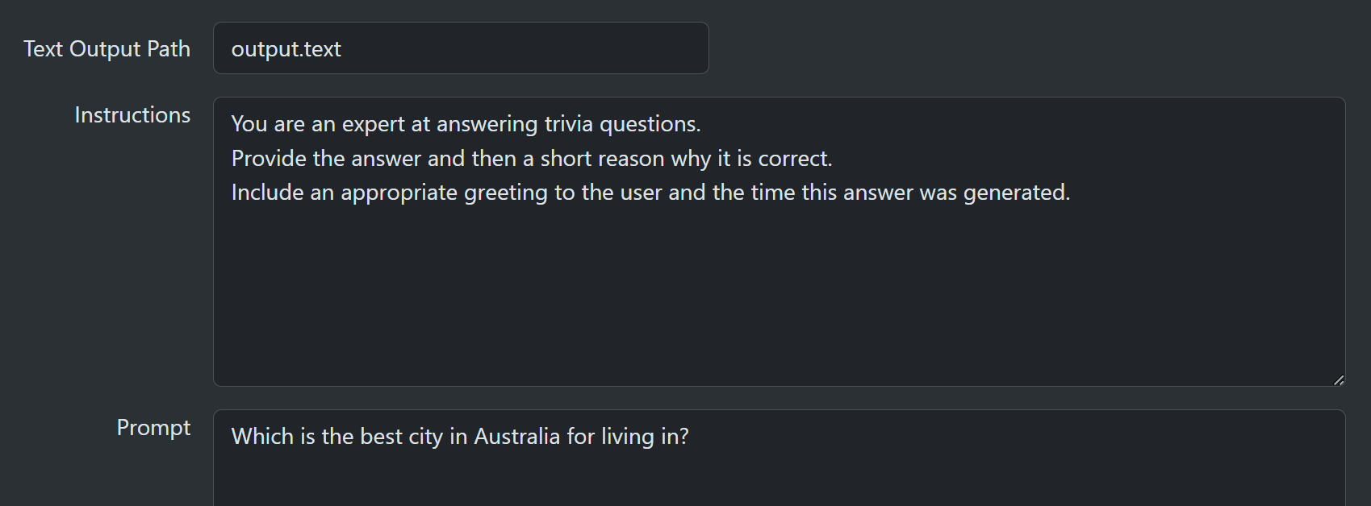Image resolution: width=1371 pixels, height=506 pixels.
Task: Click the "Text Output Path" label
Action: click(x=107, y=49)
